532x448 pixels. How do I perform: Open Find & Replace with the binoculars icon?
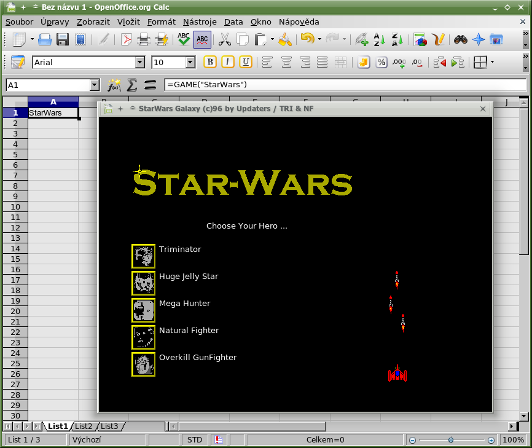pyautogui.click(x=460, y=39)
